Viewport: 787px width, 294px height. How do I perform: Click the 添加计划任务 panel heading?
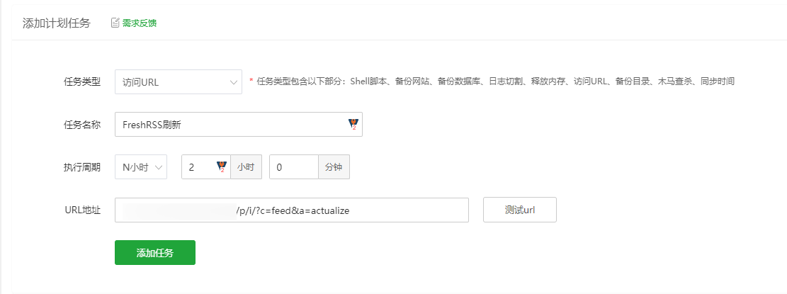[x=57, y=23]
